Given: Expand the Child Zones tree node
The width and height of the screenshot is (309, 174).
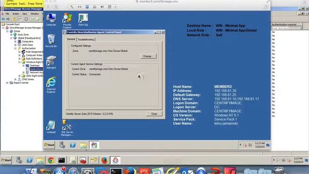Looking at the screenshot, I should [15, 79].
